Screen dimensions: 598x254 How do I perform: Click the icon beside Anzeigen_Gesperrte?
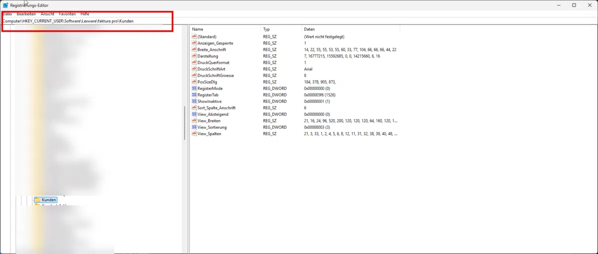tap(194, 43)
